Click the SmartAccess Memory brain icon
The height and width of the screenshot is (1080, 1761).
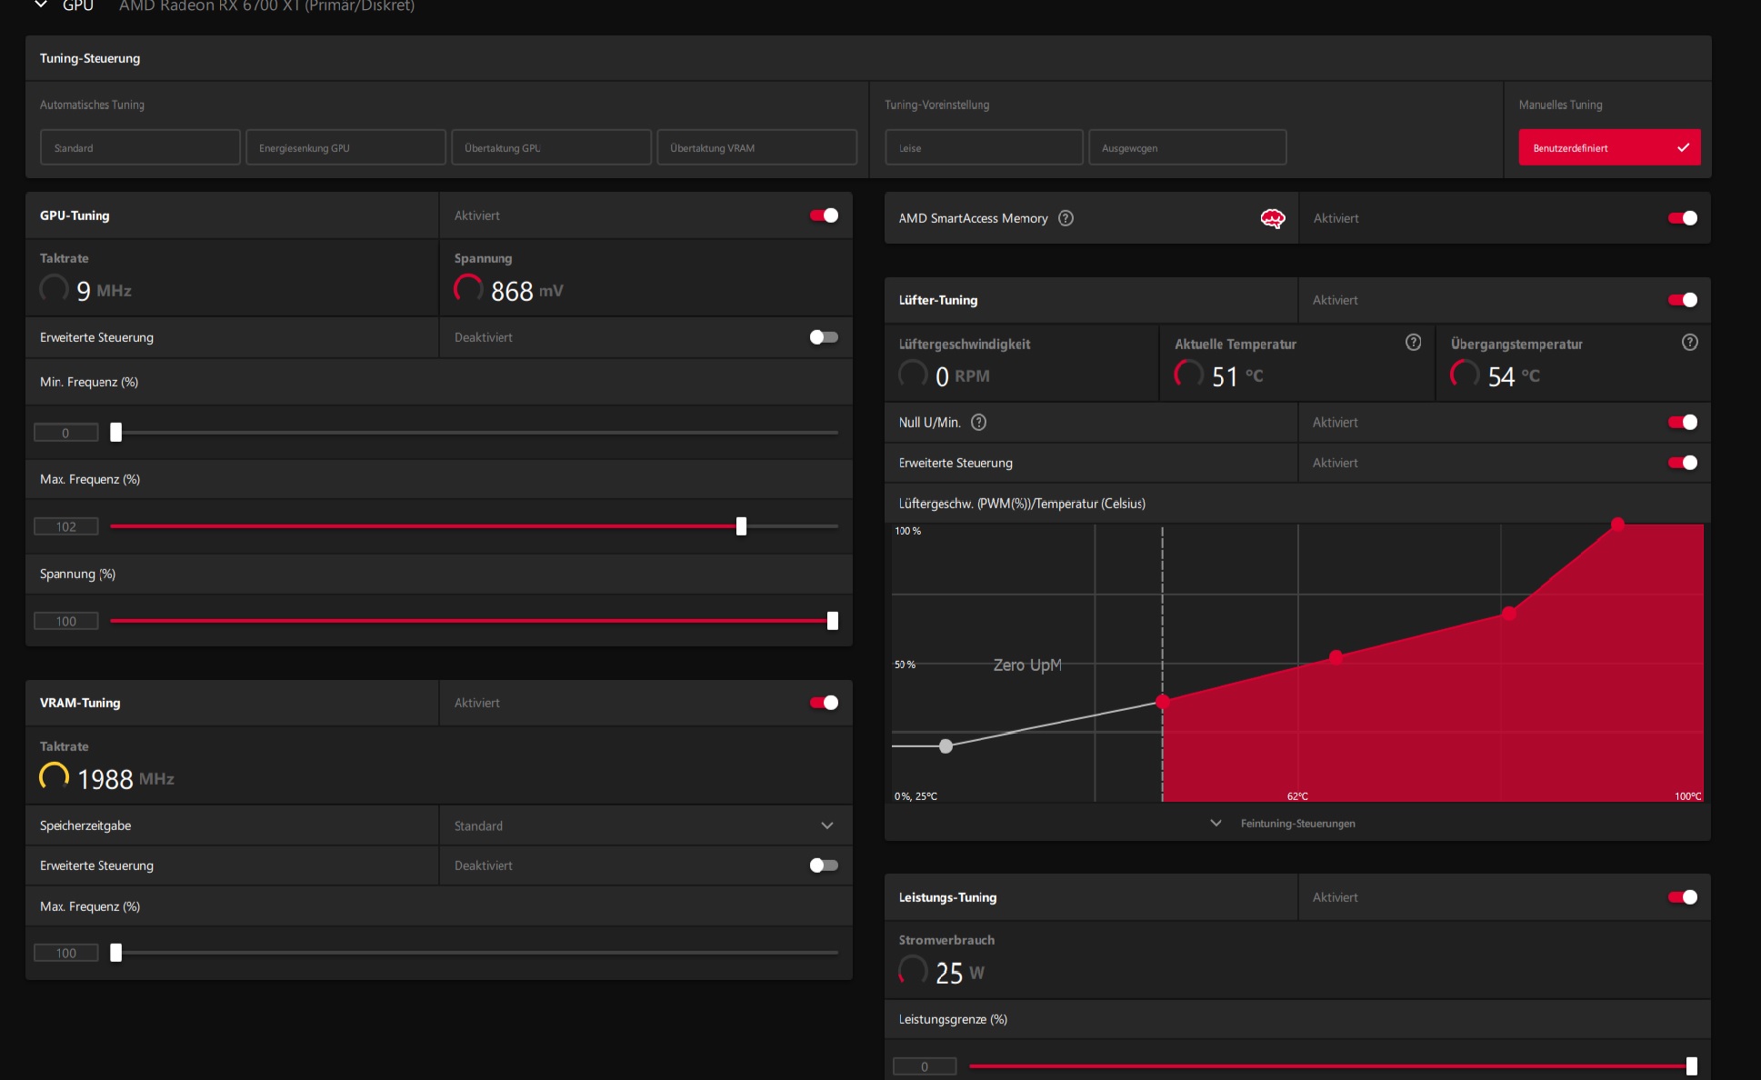click(x=1273, y=218)
